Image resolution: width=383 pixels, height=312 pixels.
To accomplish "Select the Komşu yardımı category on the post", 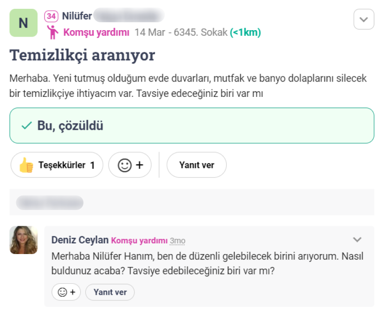I will tap(96, 32).
